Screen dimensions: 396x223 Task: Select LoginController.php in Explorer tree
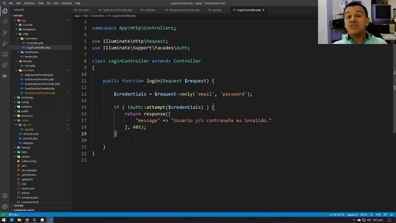click(38, 48)
